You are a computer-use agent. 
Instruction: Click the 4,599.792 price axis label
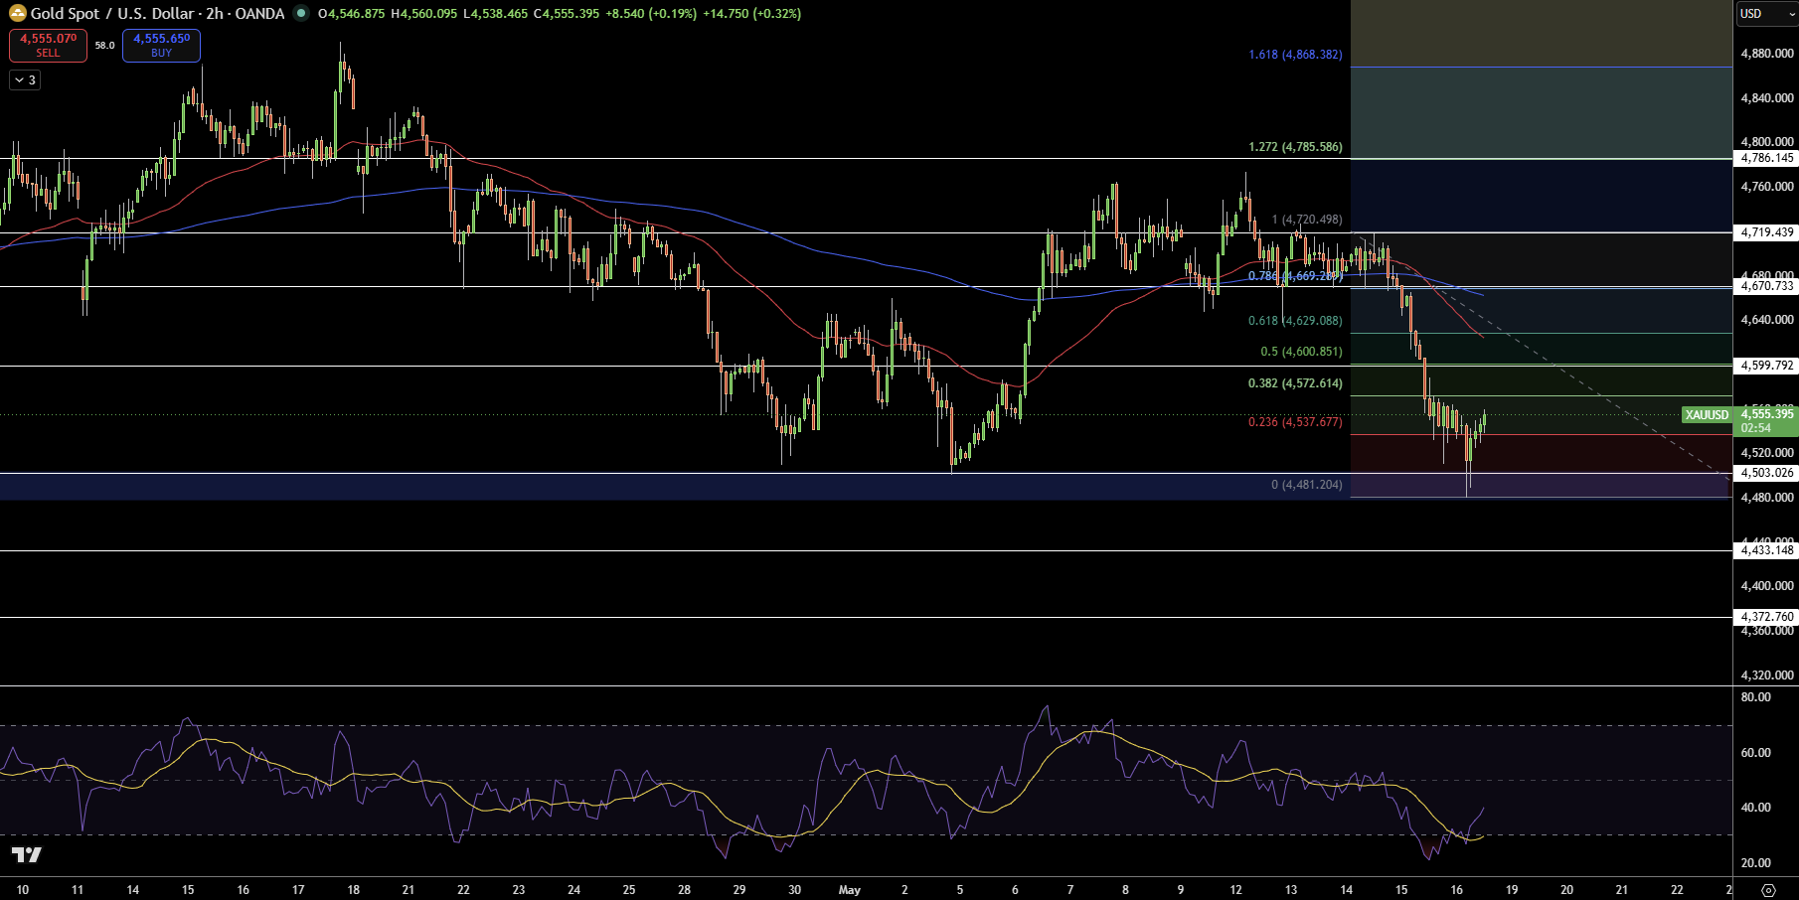pos(1767,366)
